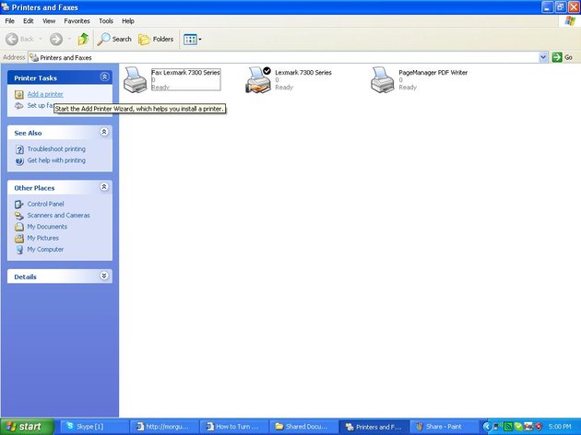Click the Troubleshoot printing help icon

(x=19, y=149)
